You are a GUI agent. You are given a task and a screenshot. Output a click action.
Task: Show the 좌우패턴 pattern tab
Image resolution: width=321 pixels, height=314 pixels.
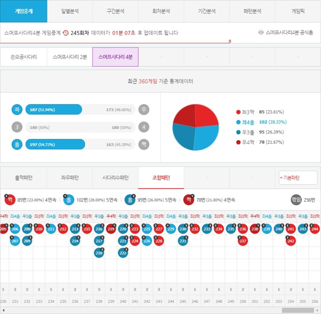(70, 177)
